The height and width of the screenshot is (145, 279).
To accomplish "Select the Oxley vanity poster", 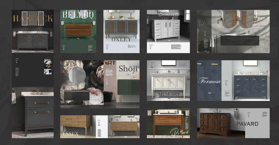I will coord(122,31).
